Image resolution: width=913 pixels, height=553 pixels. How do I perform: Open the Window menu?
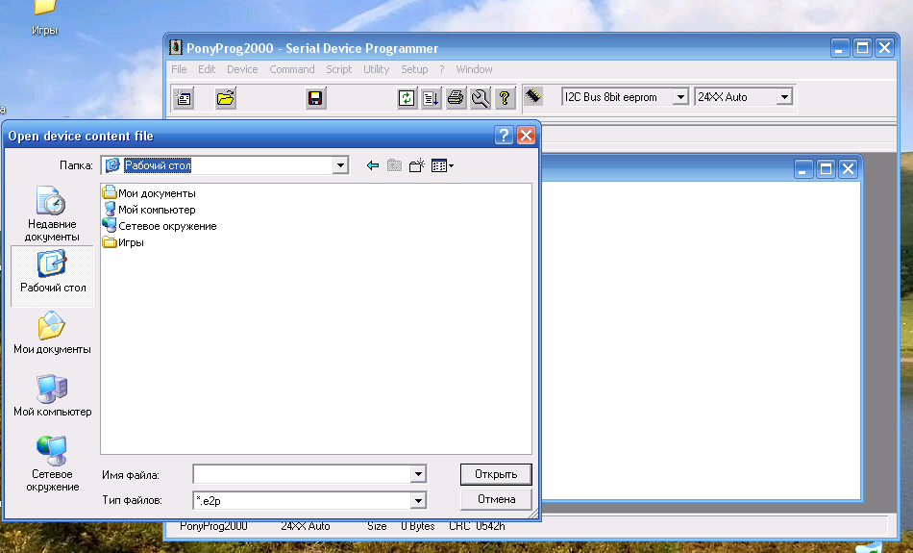click(x=474, y=69)
